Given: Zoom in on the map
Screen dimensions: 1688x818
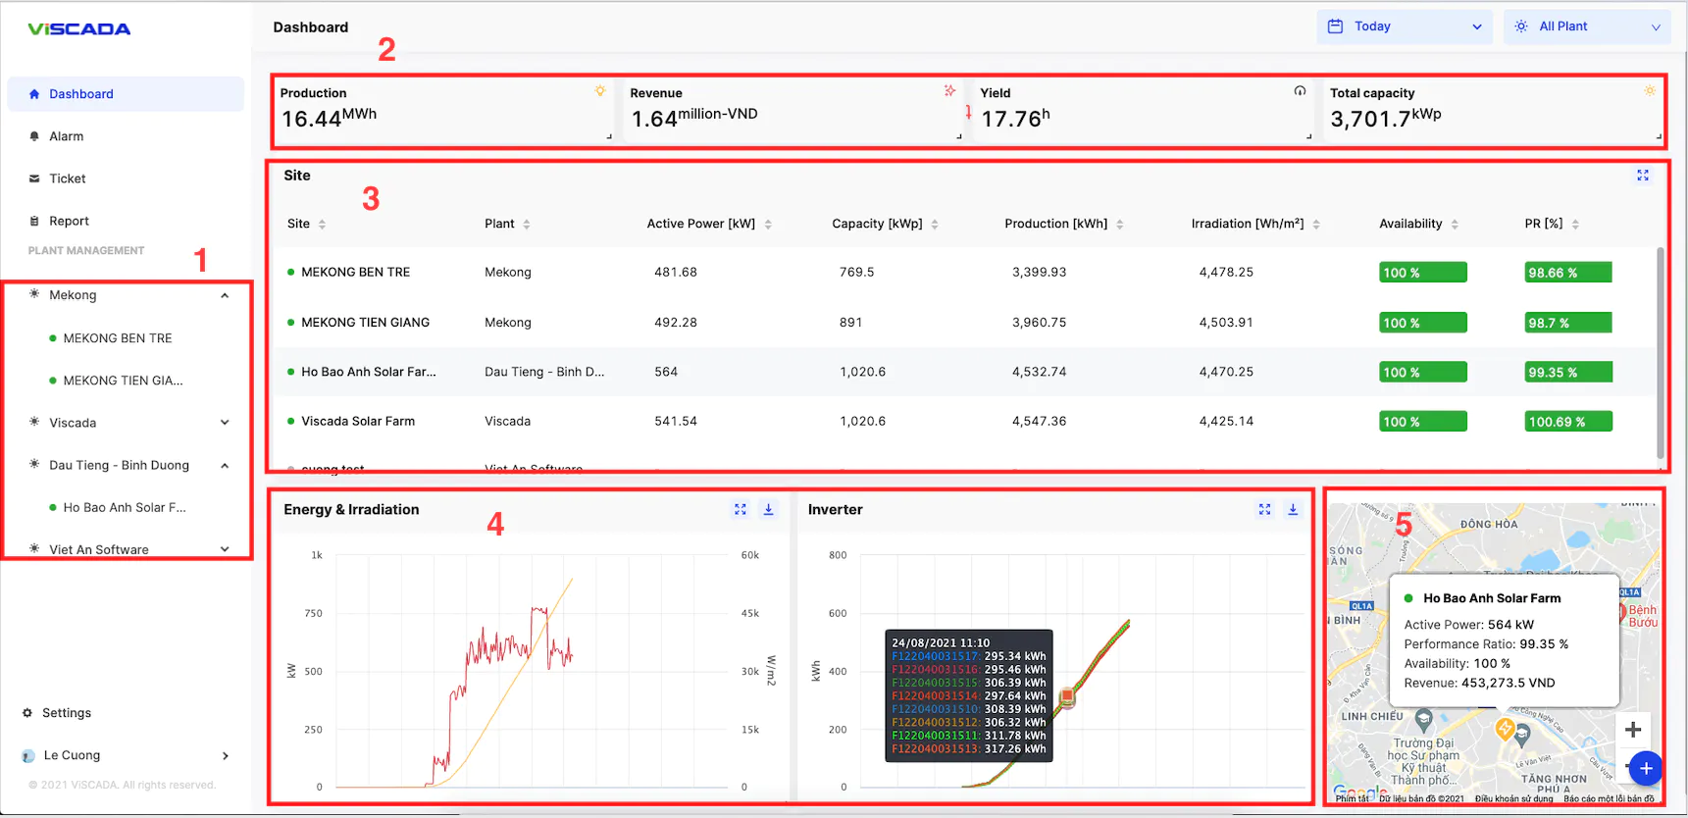Looking at the screenshot, I should [x=1633, y=730].
